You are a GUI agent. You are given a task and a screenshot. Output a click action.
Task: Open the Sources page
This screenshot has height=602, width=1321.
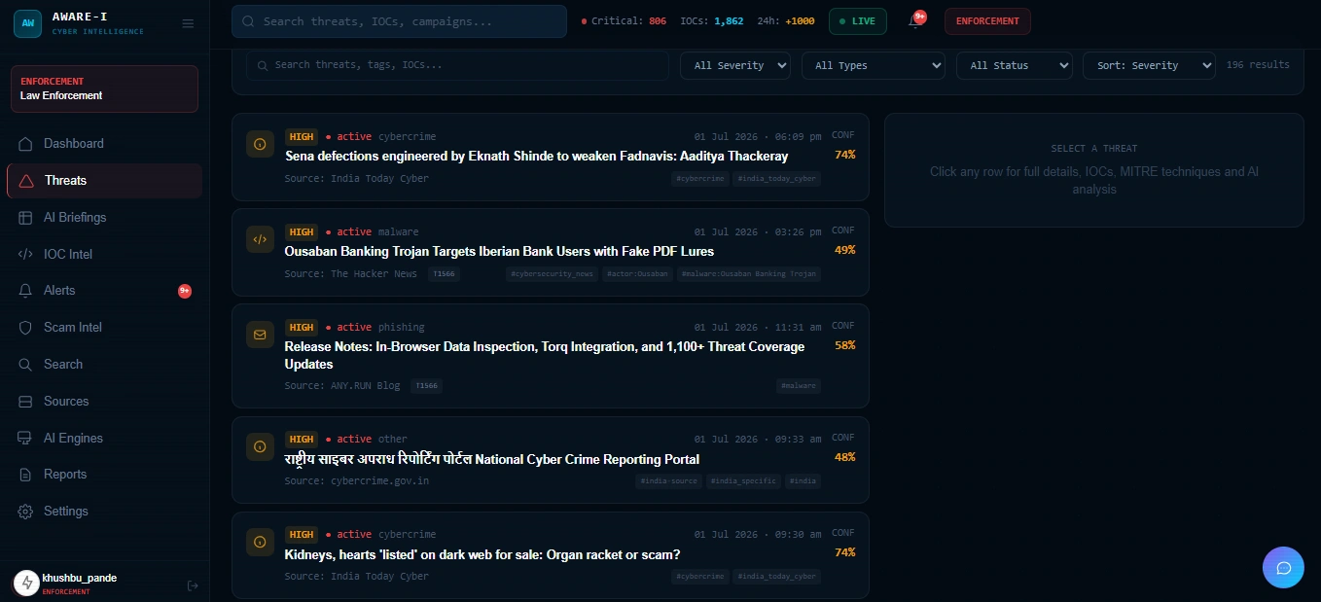pos(104,402)
